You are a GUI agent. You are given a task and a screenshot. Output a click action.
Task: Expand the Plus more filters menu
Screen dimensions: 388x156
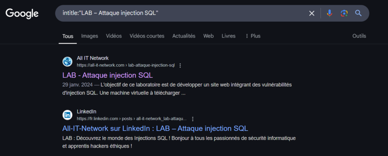click(253, 36)
